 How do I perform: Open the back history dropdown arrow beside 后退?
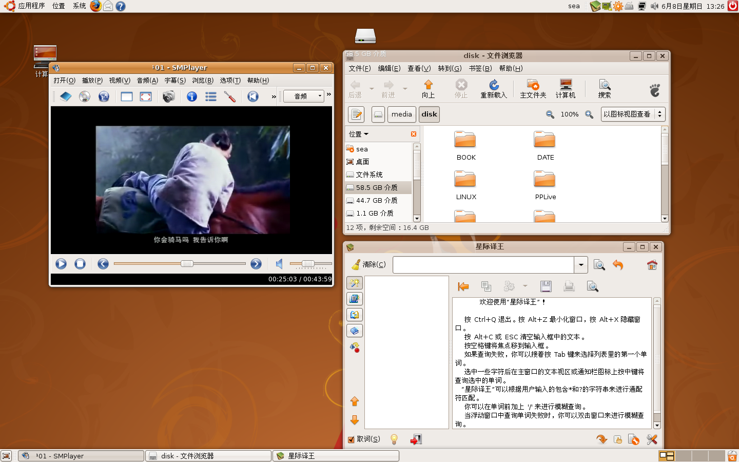click(x=372, y=89)
